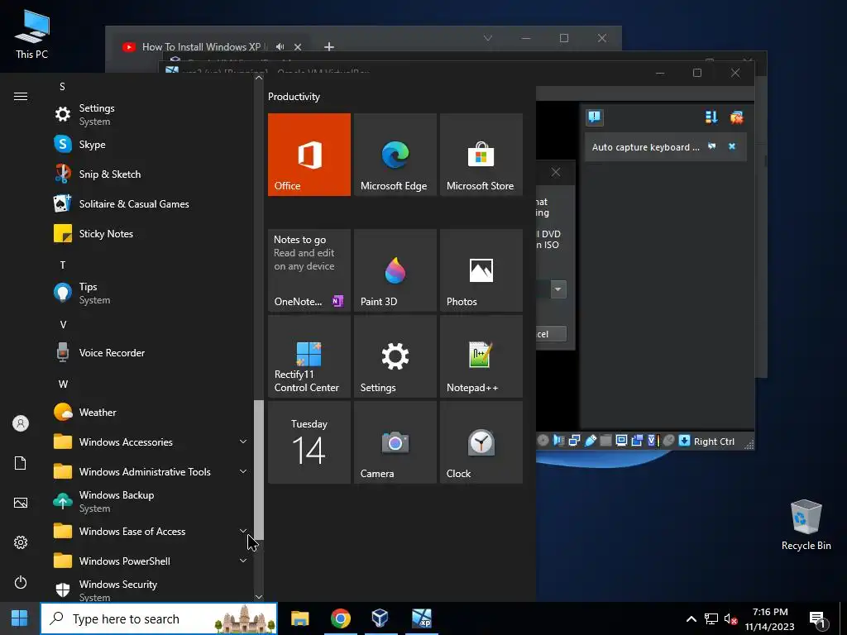Select the Productivity group heading
Image resolution: width=847 pixels, height=635 pixels.
tap(294, 97)
